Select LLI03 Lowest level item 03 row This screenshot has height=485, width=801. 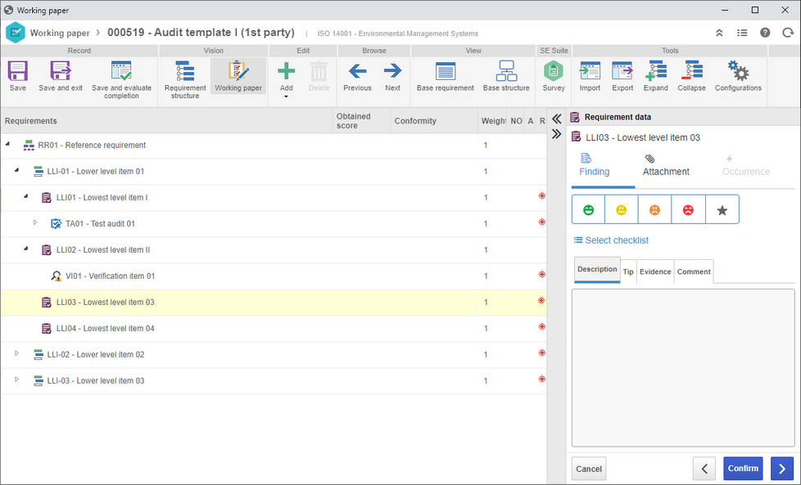point(274,302)
